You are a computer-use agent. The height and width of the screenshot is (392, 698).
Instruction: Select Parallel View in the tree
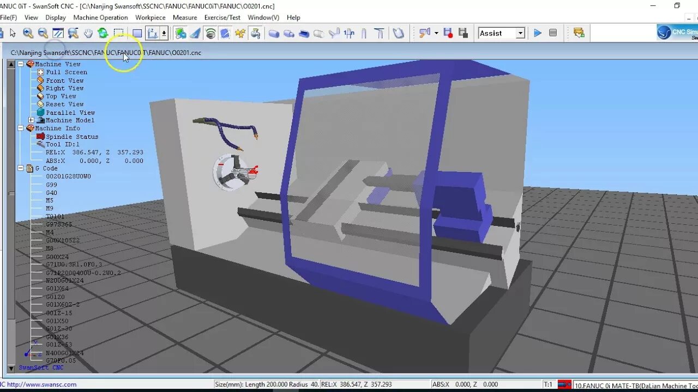70,112
